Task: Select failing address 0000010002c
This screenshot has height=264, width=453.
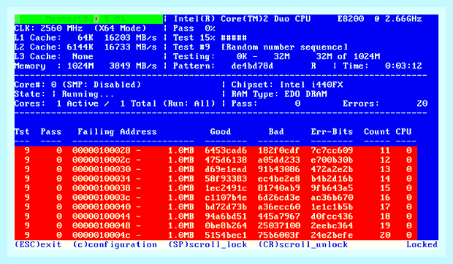Action: (102, 160)
